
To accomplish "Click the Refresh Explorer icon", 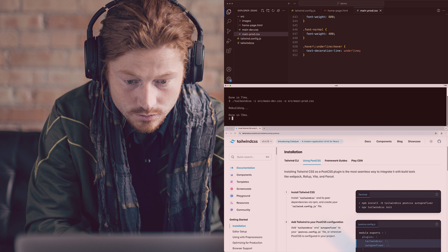I will pyautogui.click(x=273, y=11).
